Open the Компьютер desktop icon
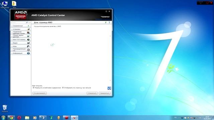 click(5, 4)
